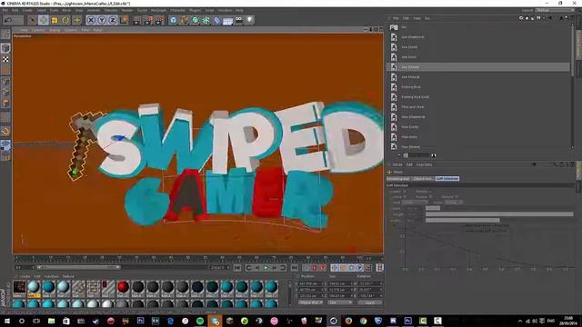Select the Axe (Stone) list item
Image resolution: width=582 pixels, height=327 pixels.
click(479, 66)
